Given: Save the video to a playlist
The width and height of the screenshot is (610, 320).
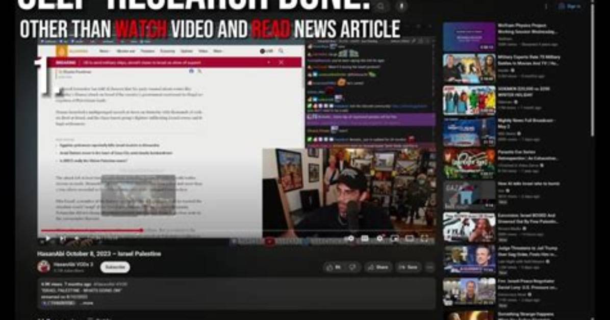Looking at the screenshot, I should [x=409, y=267].
